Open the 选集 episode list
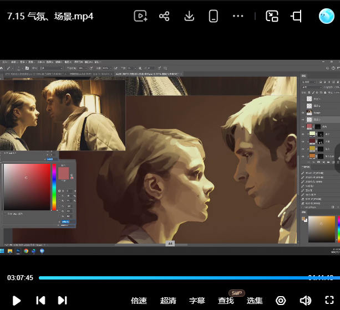 point(255,301)
